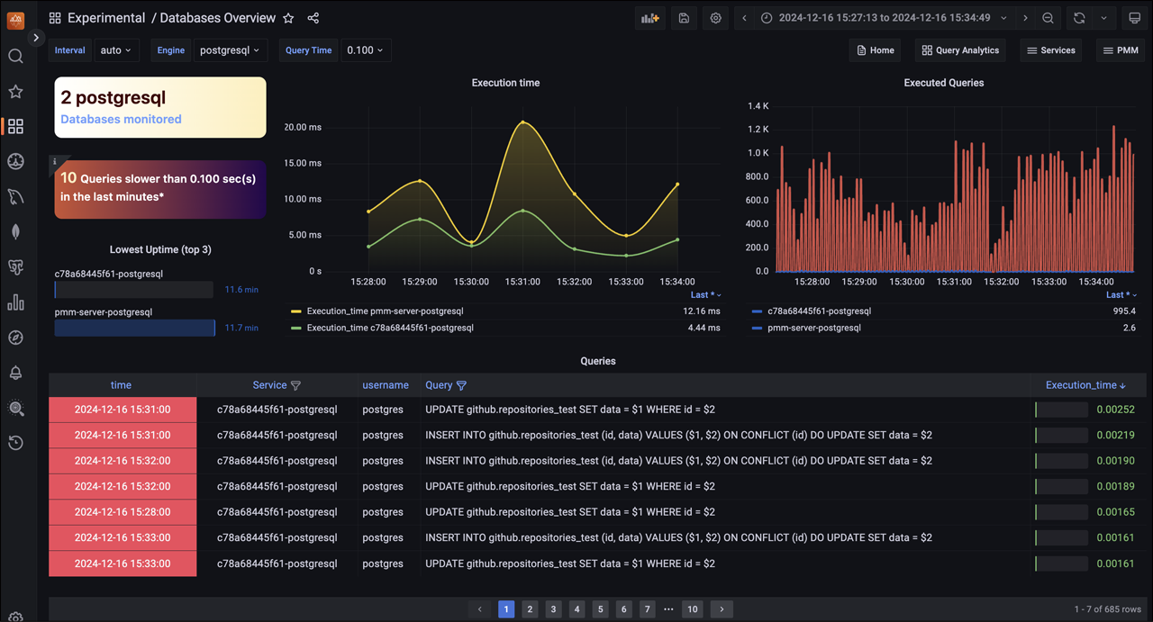Toggle the c78a68445f61-postgresql Executed Queries legend series
Image resolution: width=1153 pixels, height=622 pixels.
pos(818,311)
